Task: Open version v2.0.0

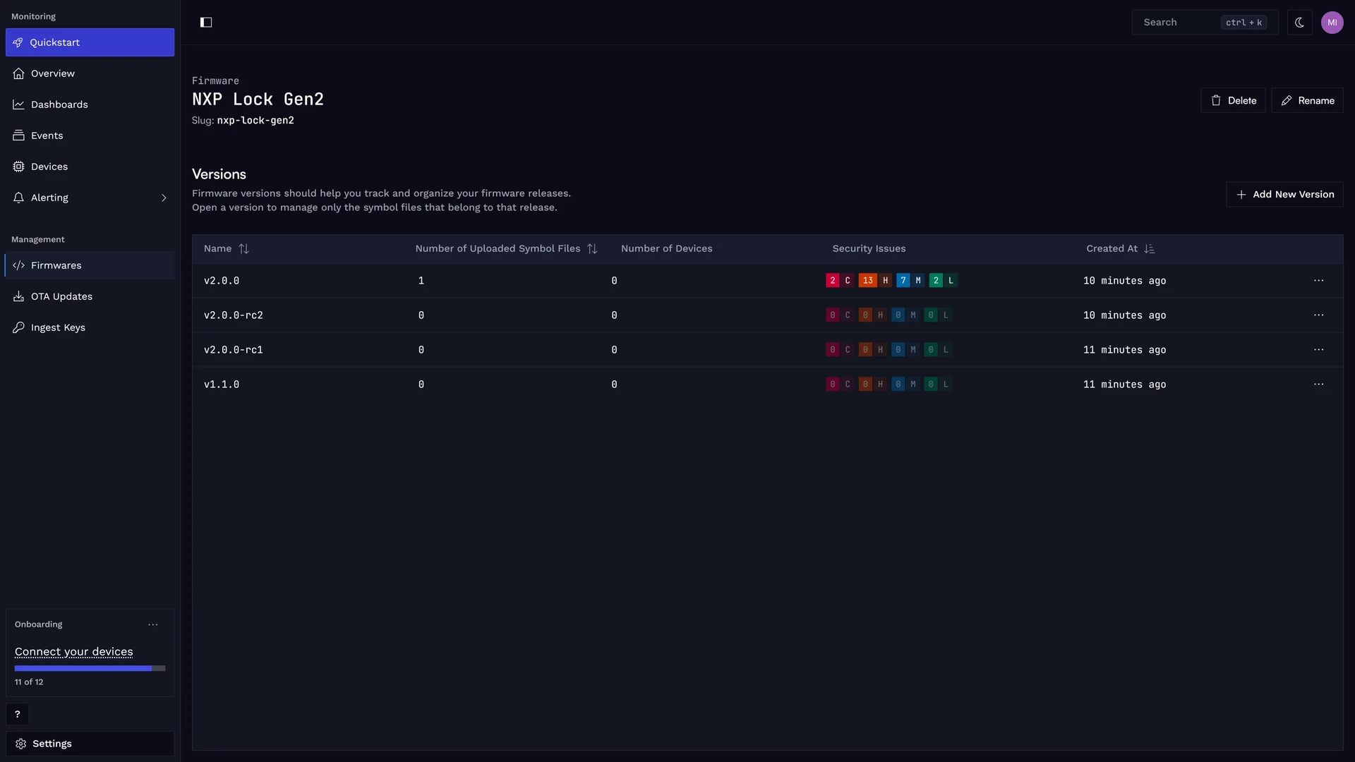Action: click(222, 281)
